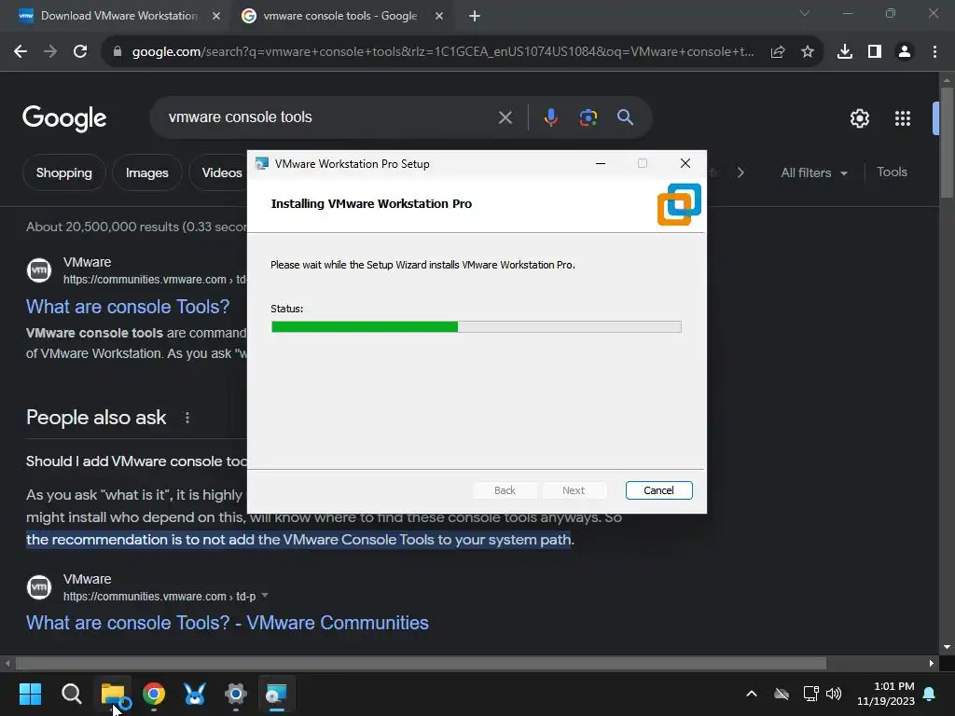Image resolution: width=955 pixels, height=716 pixels.
Task: Cancel the VMware Workstation Pro installation
Action: click(658, 490)
